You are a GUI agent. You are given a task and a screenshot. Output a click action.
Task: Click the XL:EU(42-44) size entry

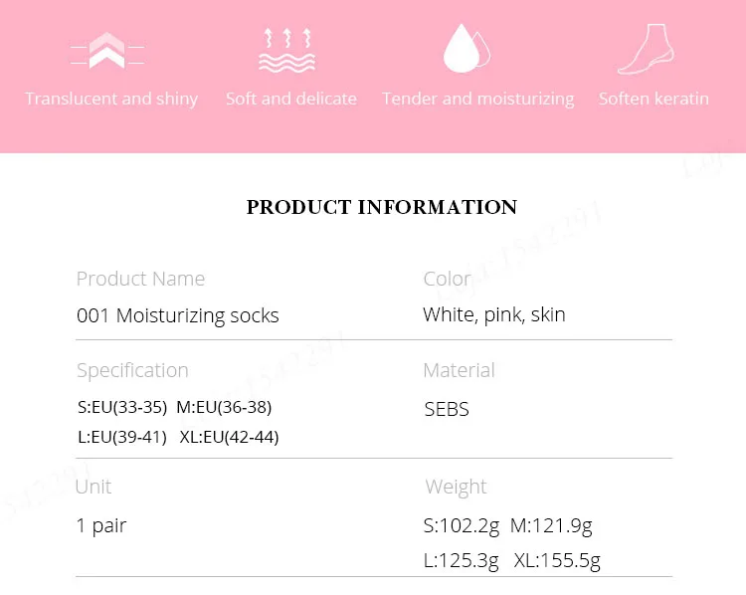229,437
